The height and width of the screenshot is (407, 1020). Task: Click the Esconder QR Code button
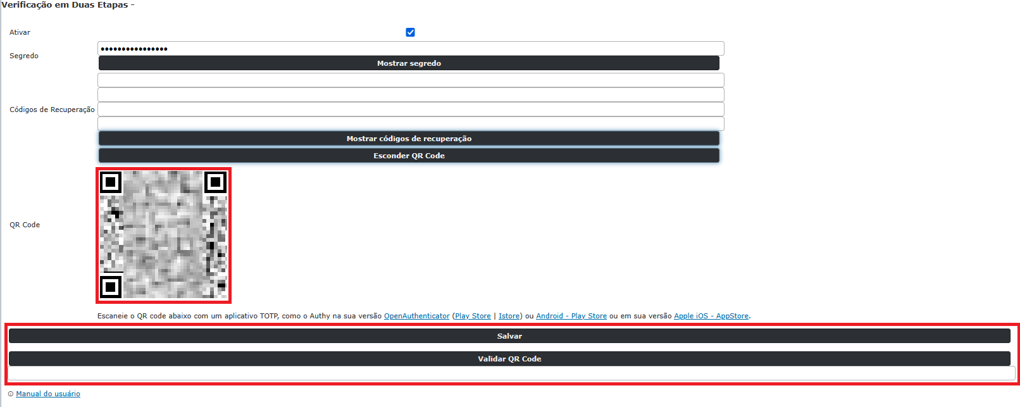(409, 156)
